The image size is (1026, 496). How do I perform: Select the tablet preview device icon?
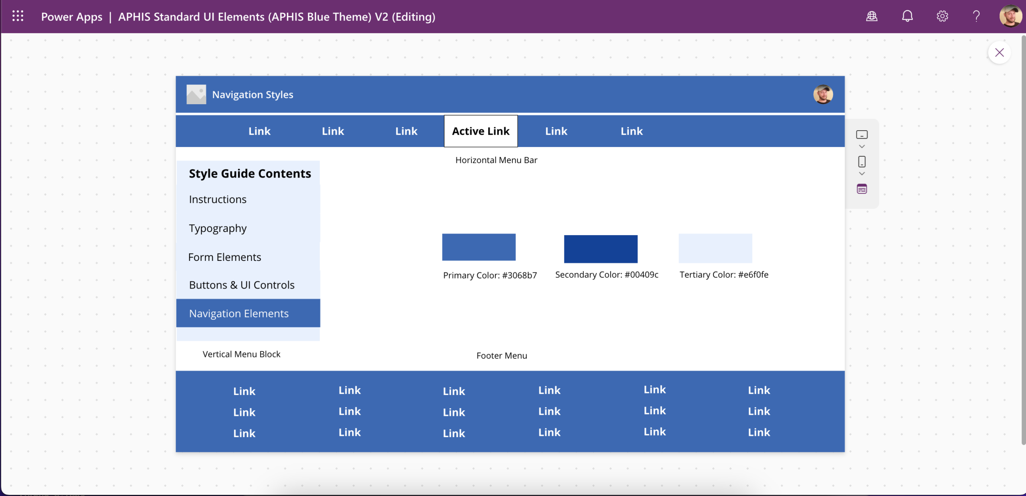tap(862, 135)
